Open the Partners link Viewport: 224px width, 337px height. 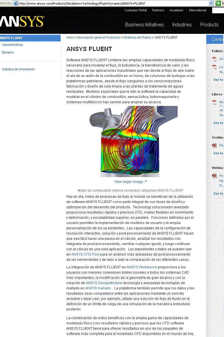pos(158,10)
